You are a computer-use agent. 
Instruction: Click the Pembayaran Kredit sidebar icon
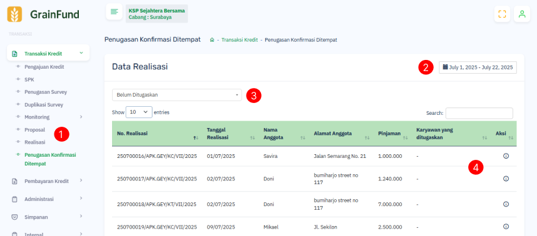tap(14, 181)
